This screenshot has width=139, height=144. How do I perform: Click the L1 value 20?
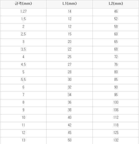tap(69, 42)
